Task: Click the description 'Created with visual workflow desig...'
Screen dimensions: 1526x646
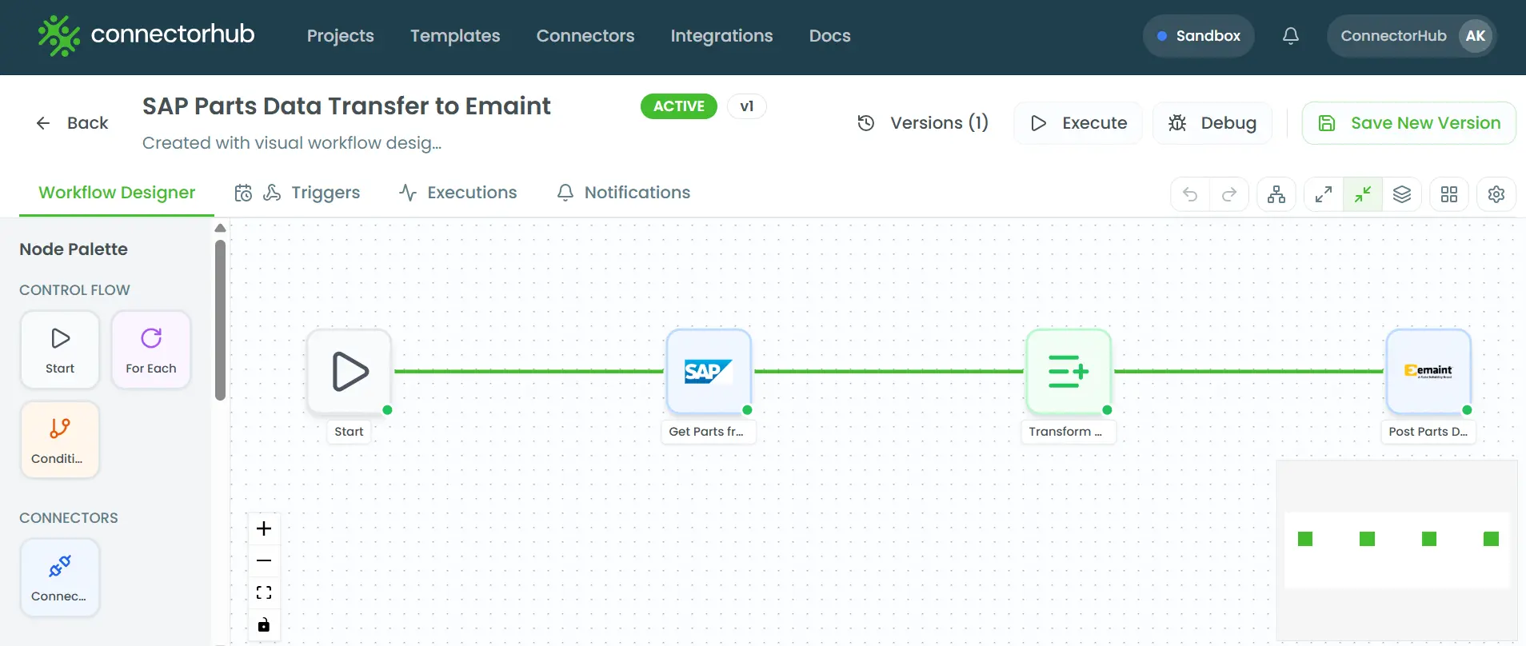Action: (292, 143)
